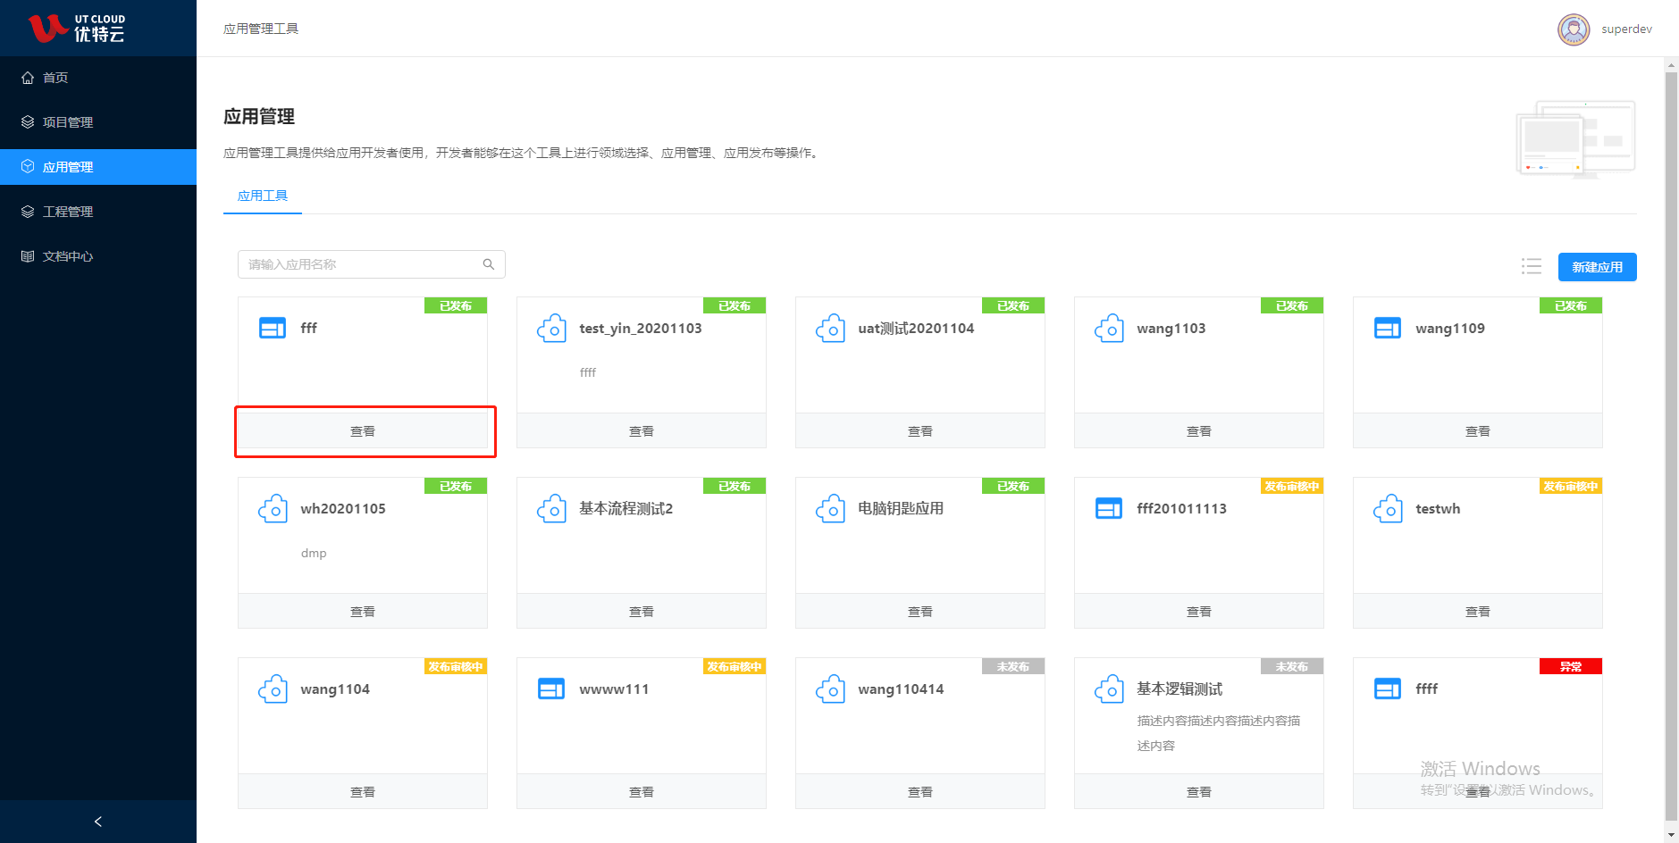Viewport: 1679px width, 843px height.
Task: Click the scrollbar up arrow
Action: [x=1671, y=65]
